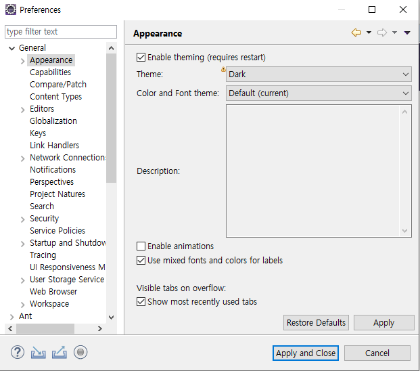The height and width of the screenshot is (371, 420).
Task: Disable the Enable theming checkbox
Action: click(141, 58)
